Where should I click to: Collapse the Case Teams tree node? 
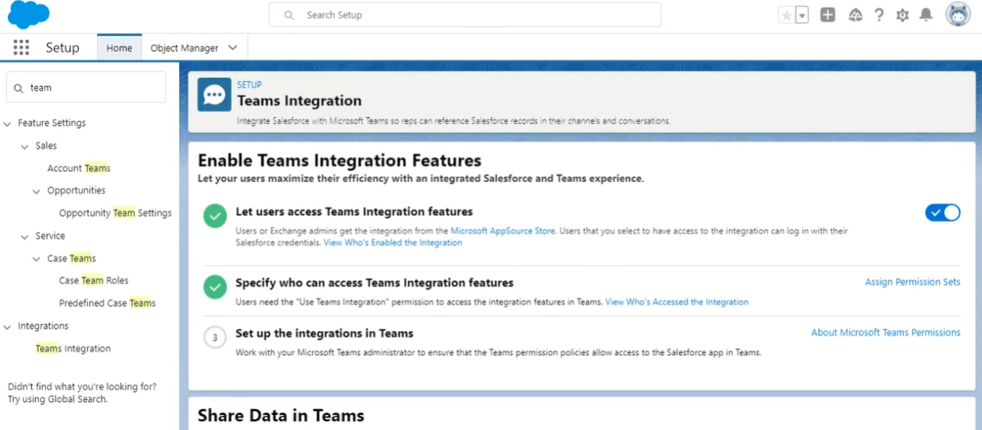pos(37,259)
